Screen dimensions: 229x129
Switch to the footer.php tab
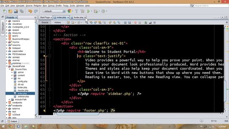[x=79, y=18]
